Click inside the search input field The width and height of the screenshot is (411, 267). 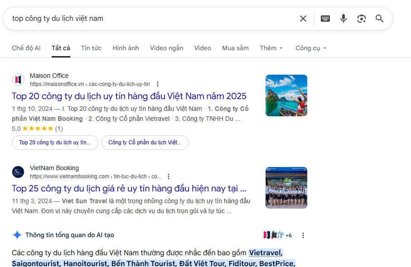(x=136, y=19)
